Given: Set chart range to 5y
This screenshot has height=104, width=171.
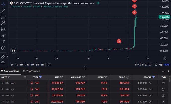Looking at the screenshot, I should pyautogui.click(x=12, y=65).
